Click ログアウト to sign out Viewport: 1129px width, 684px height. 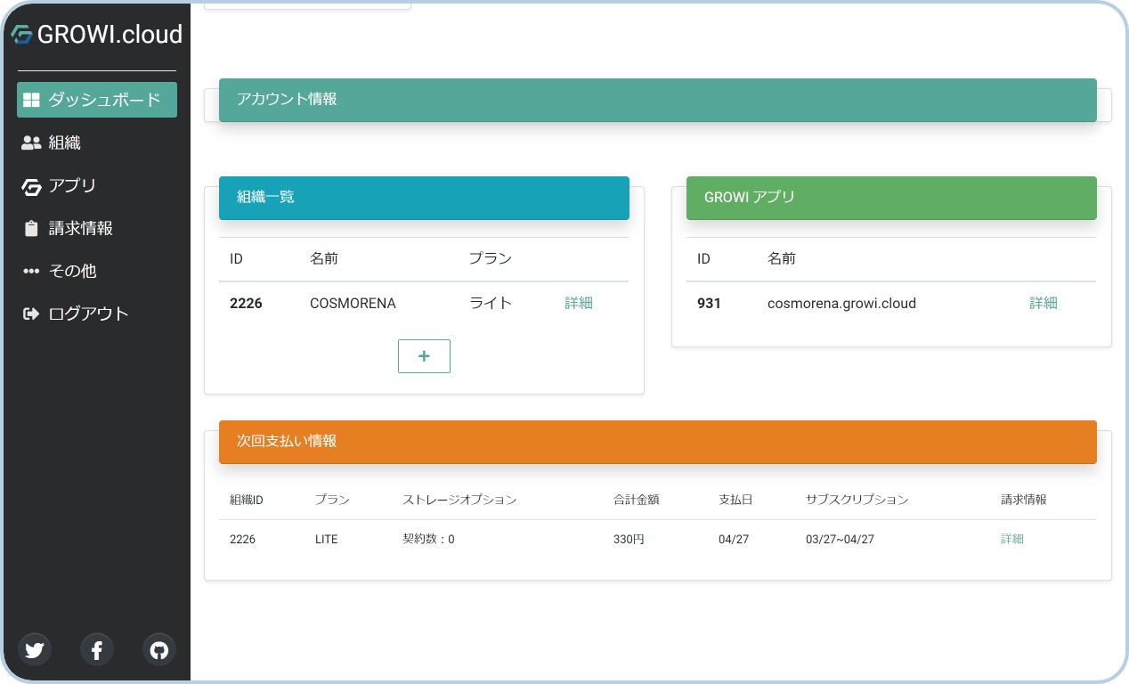[97, 313]
